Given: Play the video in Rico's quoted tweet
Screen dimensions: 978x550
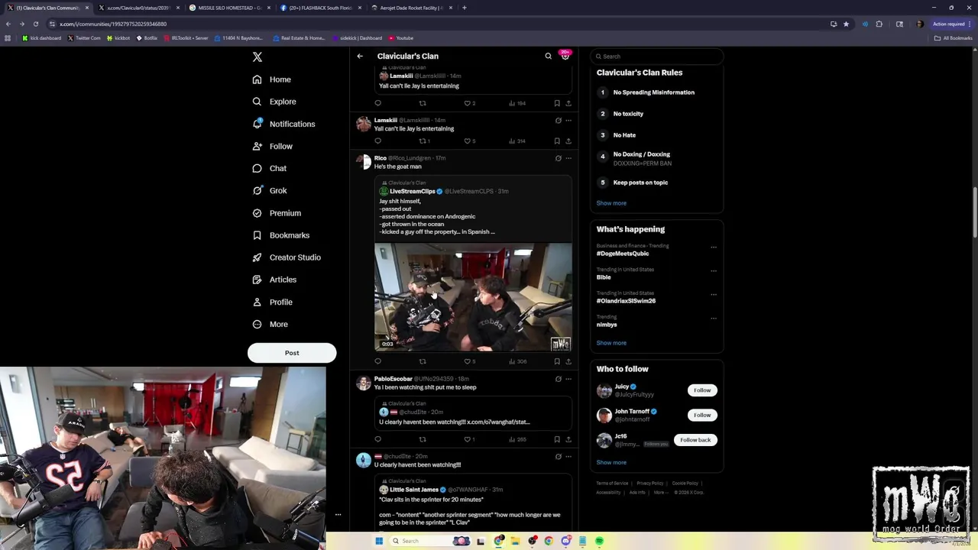Looking at the screenshot, I should [x=473, y=297].
